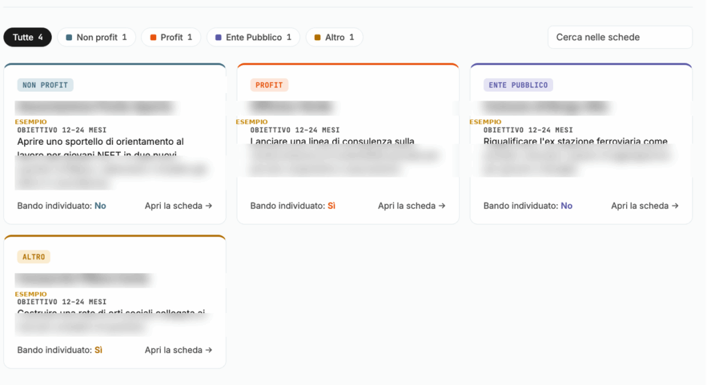707x385 pixels.
Task: Filter cards by Profit category
Action: click(171, 37)
